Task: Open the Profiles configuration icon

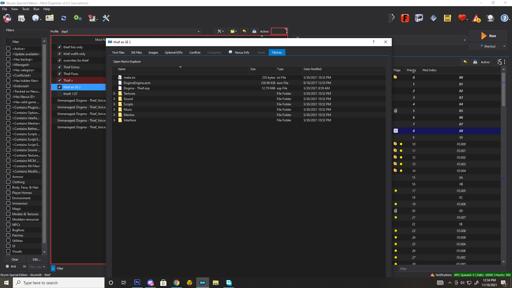Action: (x=50, y=18)
